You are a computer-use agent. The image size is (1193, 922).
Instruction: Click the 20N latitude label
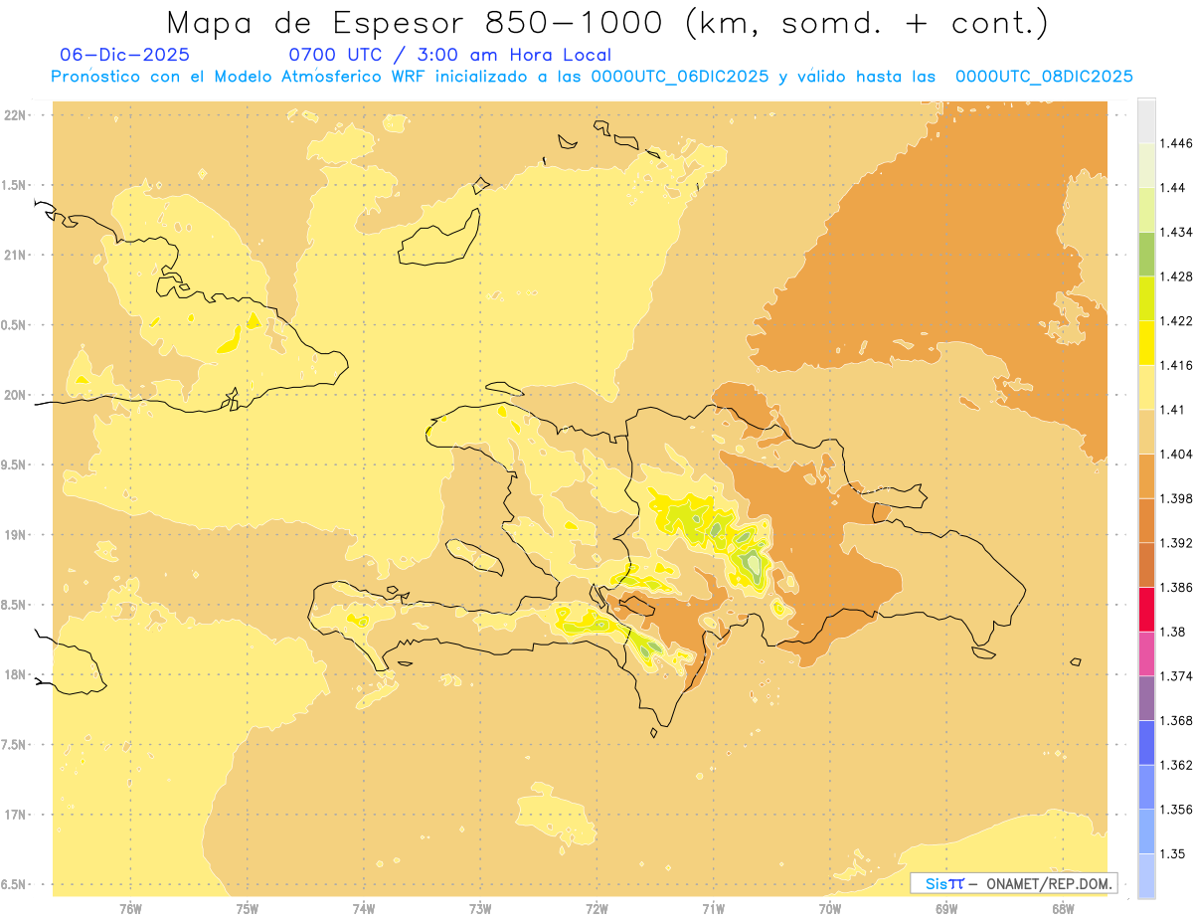(x=15, y=395)
